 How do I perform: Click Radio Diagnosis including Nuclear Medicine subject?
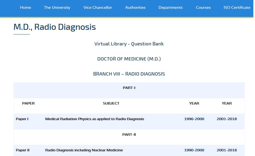tap(84, 150)
